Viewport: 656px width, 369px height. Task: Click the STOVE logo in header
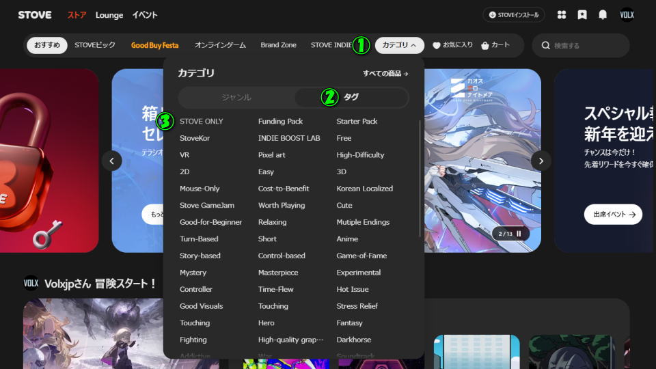click(35, 14)
